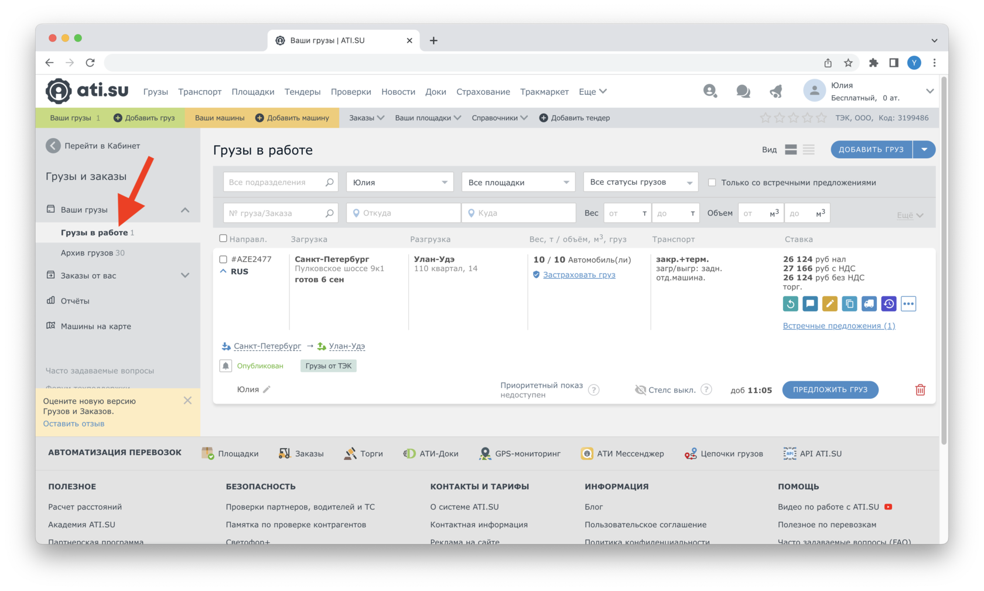Open Машины на карте in the sidebar

[x=96, y=326]
